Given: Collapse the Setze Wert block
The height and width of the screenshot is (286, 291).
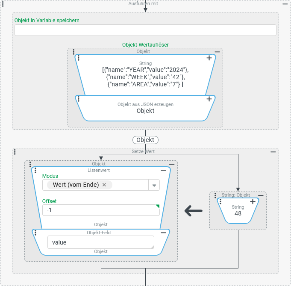Looking at the screenshot, I should point(273,152).
